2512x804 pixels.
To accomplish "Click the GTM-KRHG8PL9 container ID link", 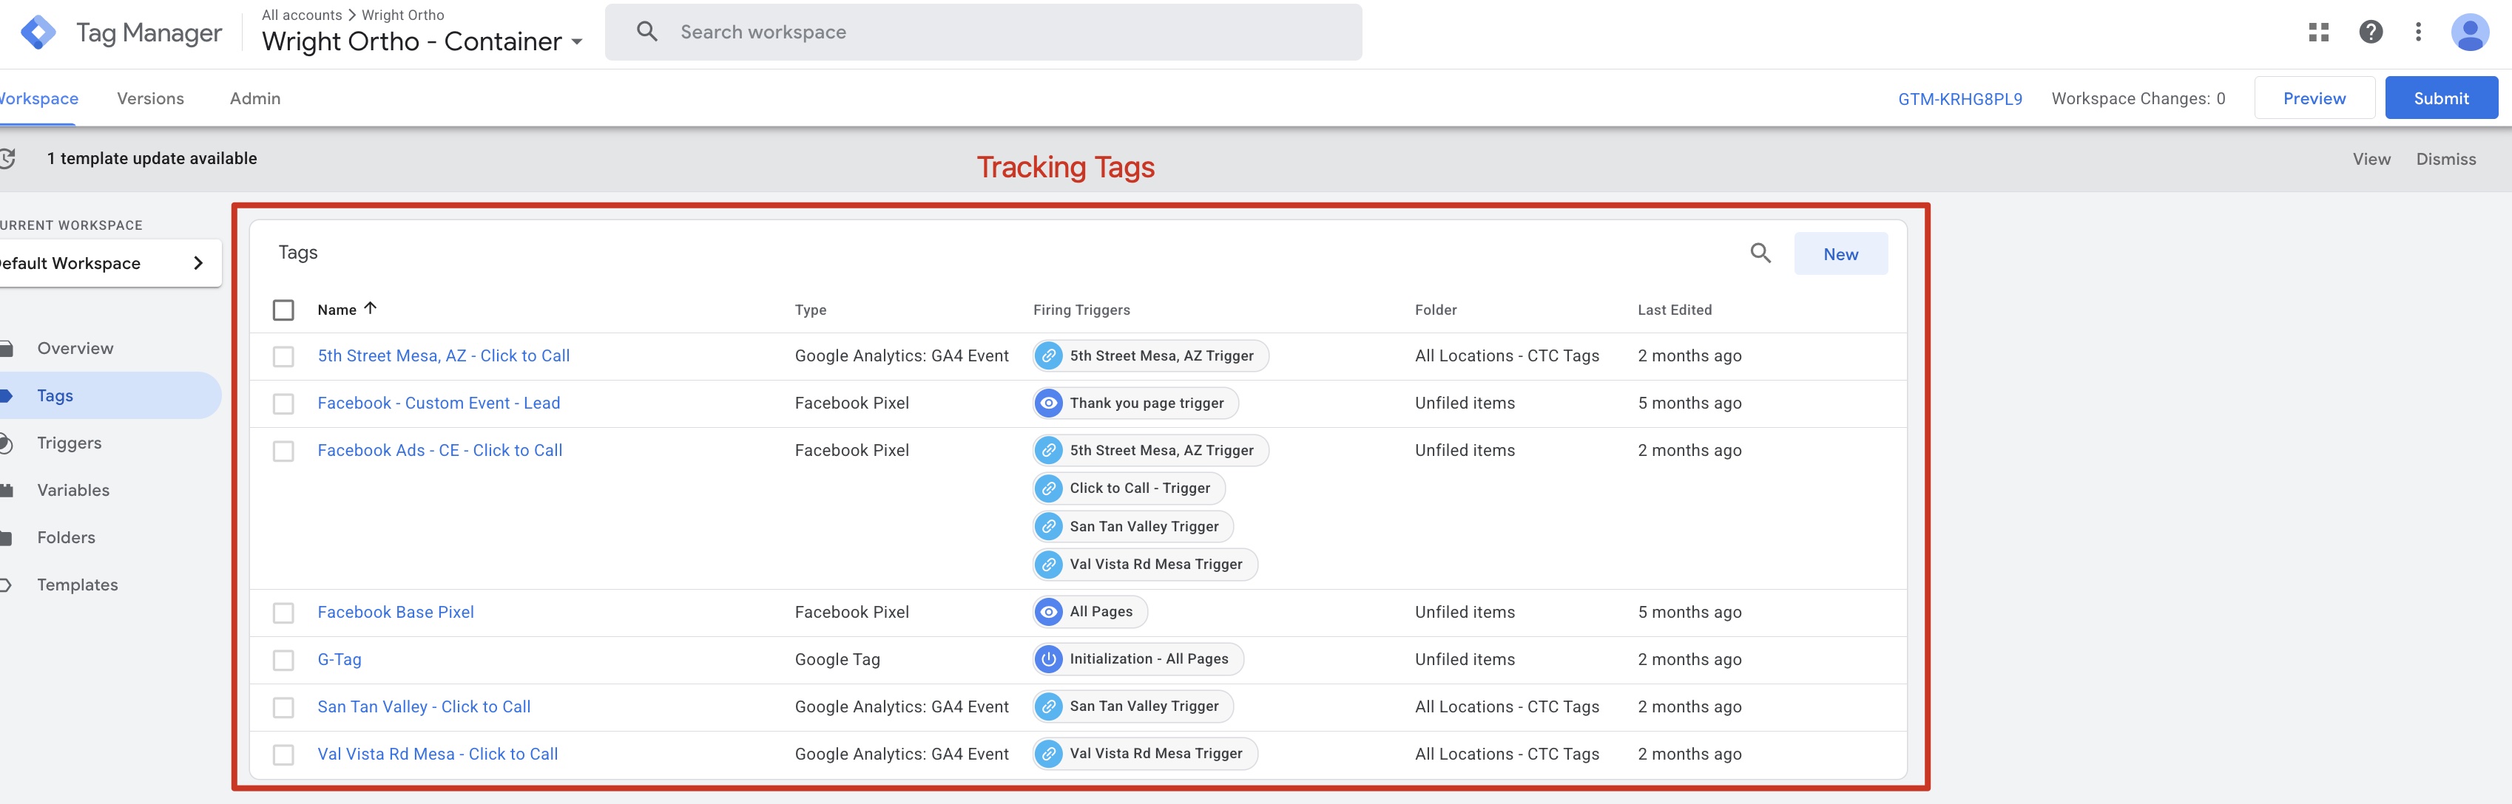I will tap(1959, 98).
